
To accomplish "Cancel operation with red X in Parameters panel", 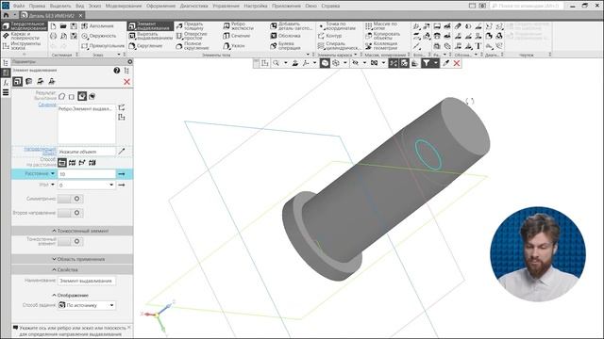I will (126, 82).
